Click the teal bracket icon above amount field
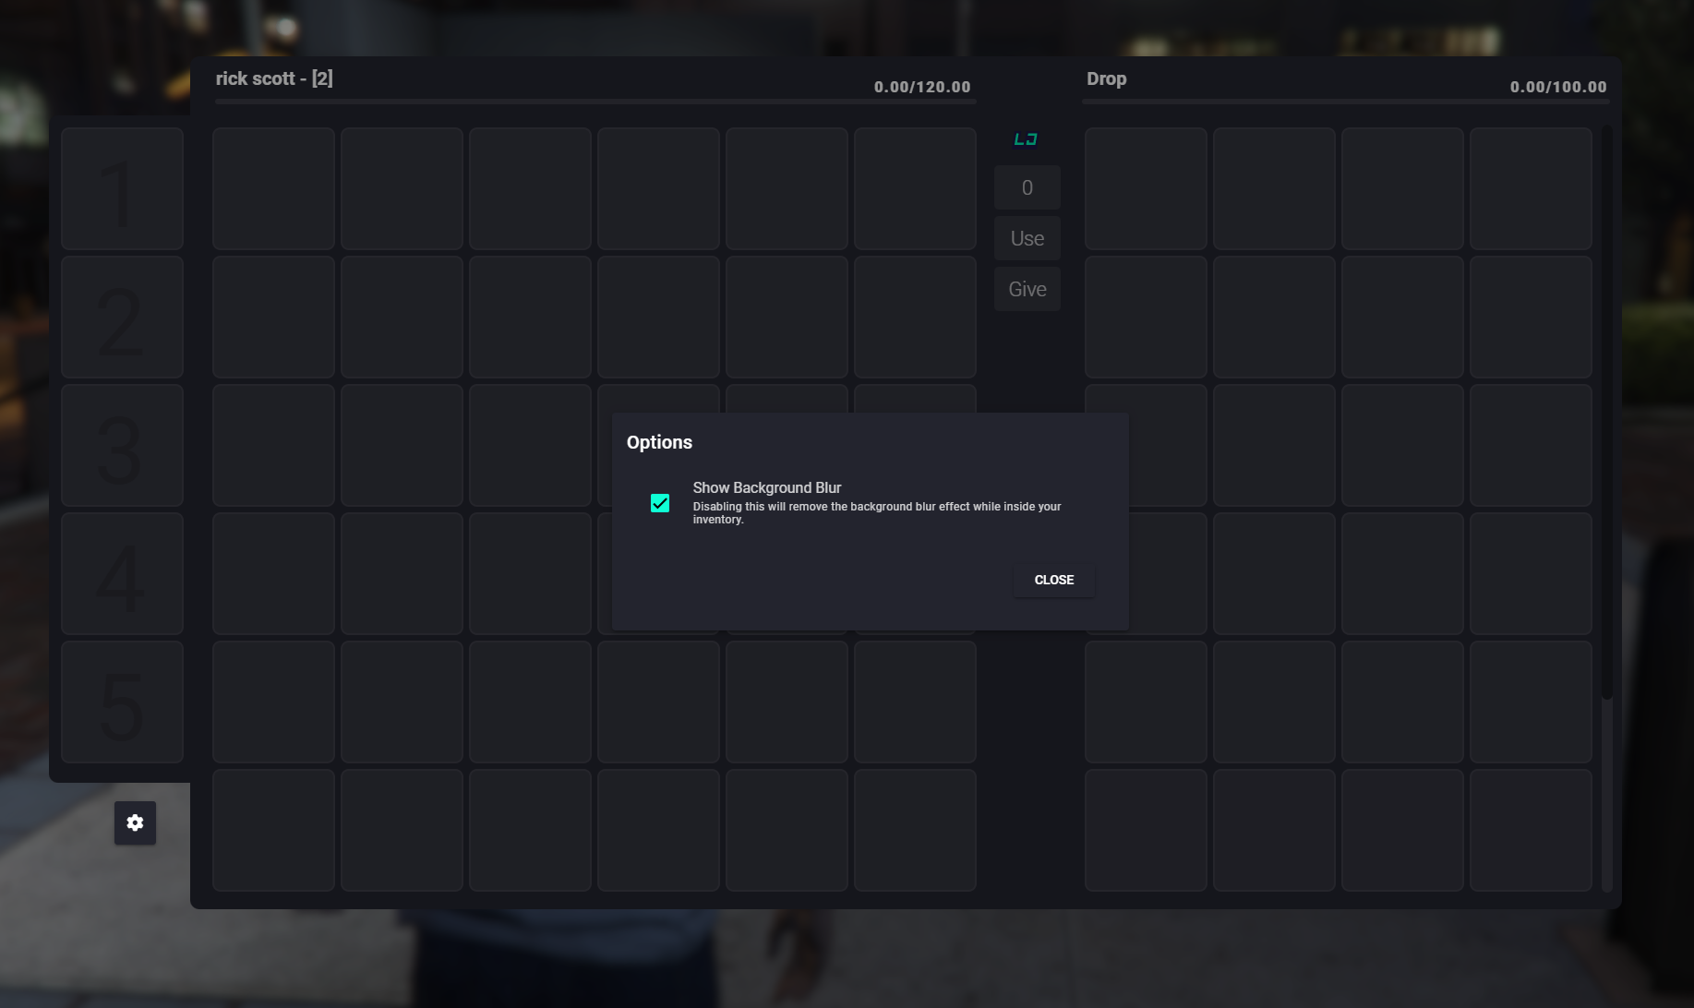The image size is (1694, 1008). click(x=1026, y=139)
